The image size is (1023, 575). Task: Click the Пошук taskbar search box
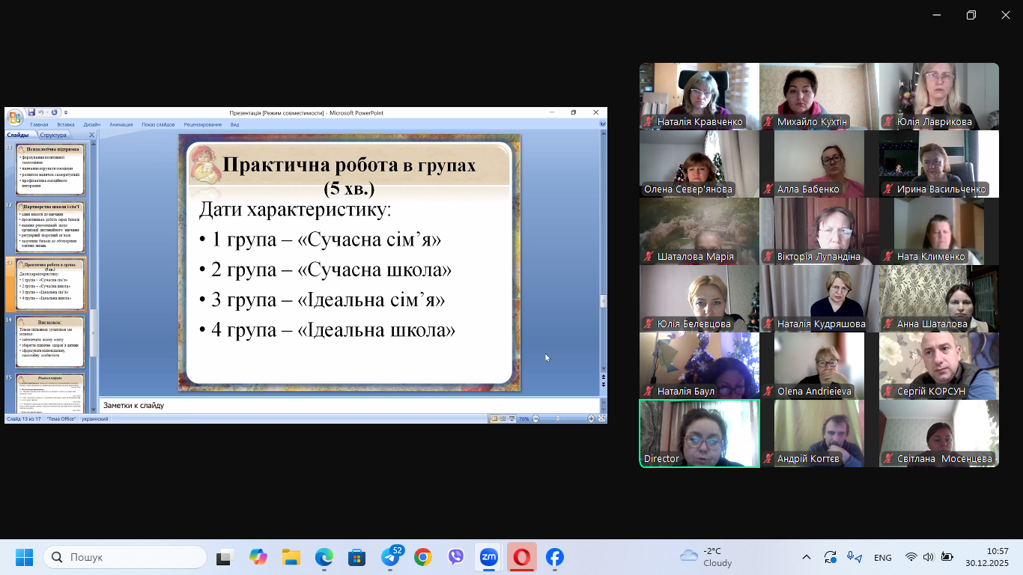[x=125, y=557]
